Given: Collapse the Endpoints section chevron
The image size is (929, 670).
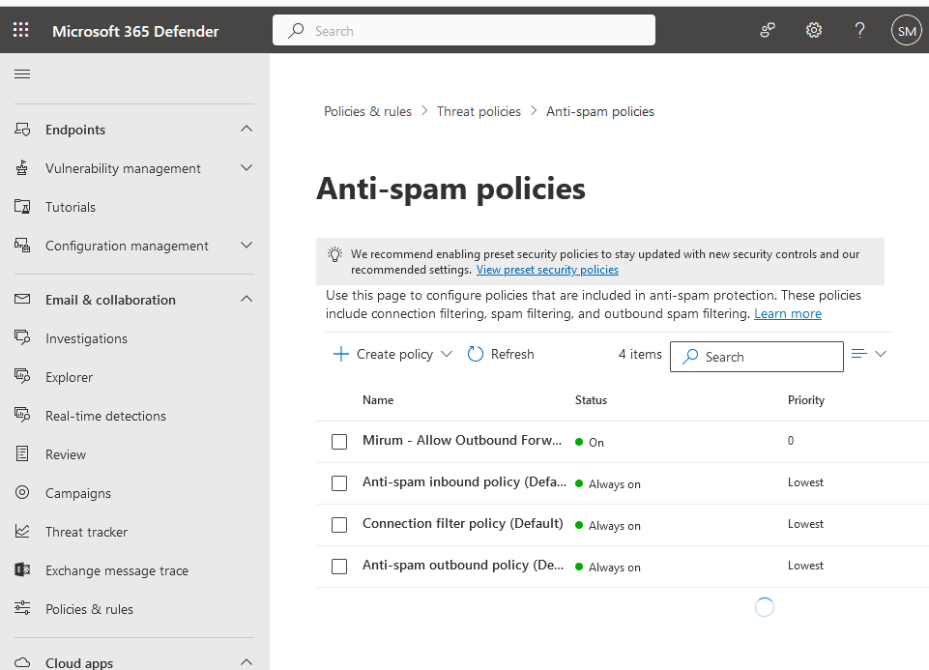Looking at the screenshot, I should [x=247, y=129].
